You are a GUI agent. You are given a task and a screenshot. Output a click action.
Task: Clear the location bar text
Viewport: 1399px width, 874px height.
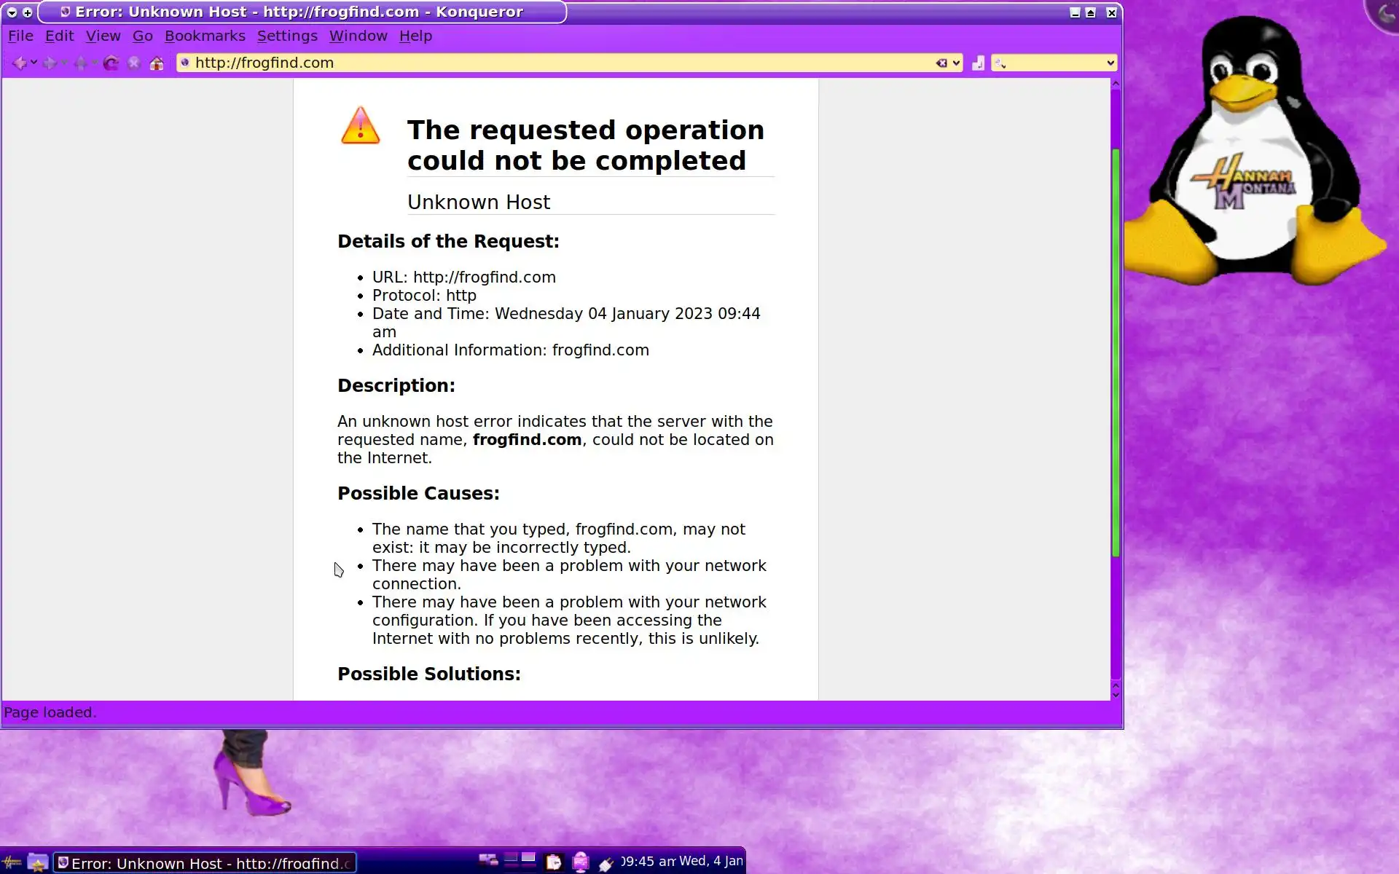941,63
